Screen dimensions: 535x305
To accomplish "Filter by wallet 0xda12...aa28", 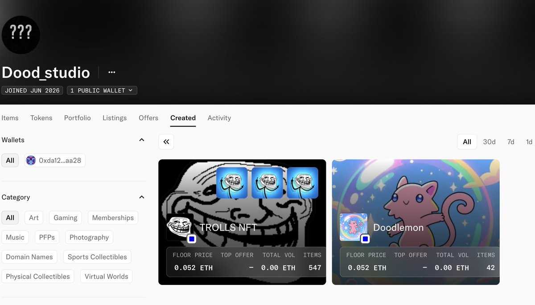I will (55, 160).
